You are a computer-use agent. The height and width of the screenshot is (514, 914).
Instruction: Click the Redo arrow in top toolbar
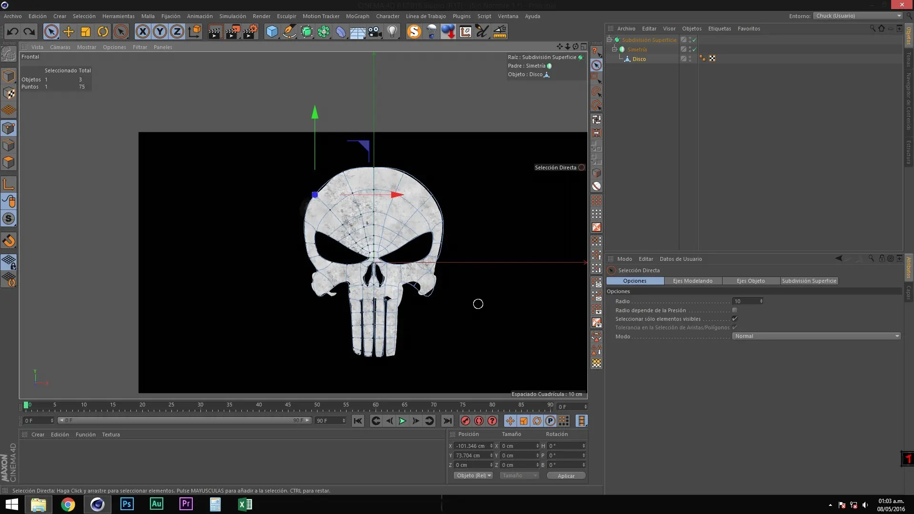[x=30, y=32]
